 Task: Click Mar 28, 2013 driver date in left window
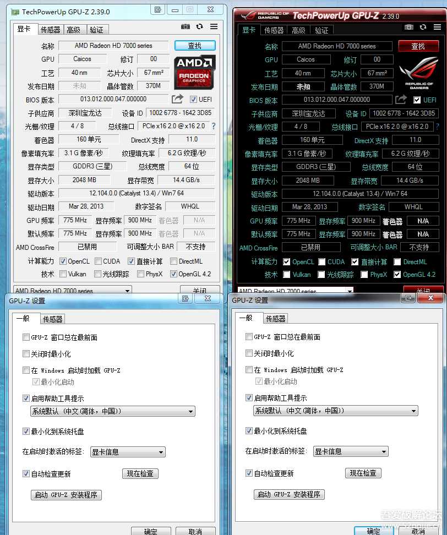coord(86,206)
